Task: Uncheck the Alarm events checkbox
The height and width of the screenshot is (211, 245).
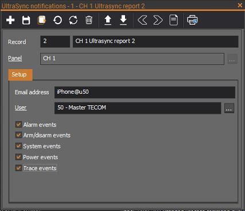Action: pos(18,125)
